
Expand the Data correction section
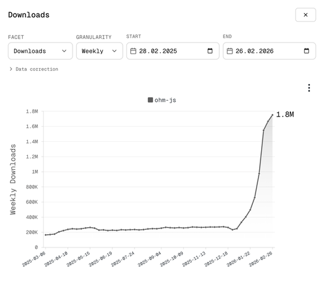[34, 69]
